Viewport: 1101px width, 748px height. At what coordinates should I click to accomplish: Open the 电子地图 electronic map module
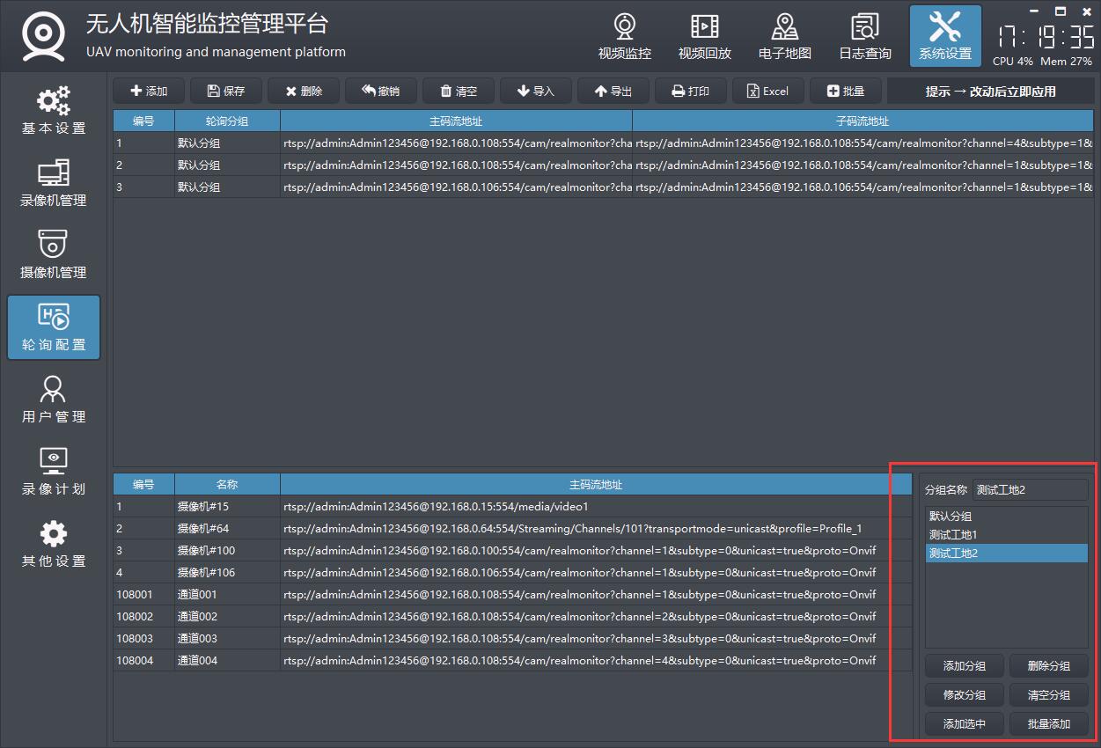tap(784, 37)
